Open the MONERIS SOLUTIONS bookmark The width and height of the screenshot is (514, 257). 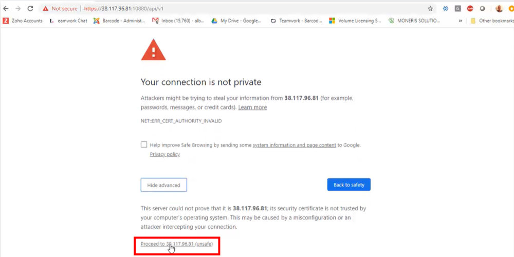click(x=415, y=21)
